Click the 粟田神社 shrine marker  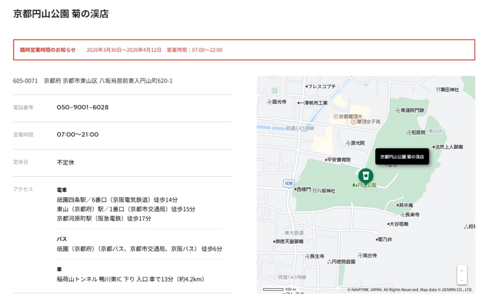pyautogui.click(x=438, y=90)
